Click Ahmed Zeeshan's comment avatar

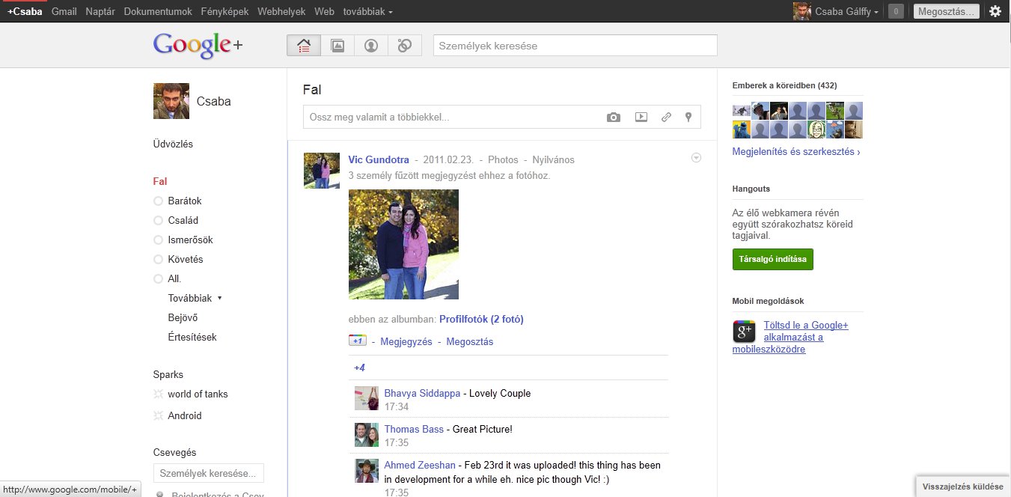[x=367, y=471]
